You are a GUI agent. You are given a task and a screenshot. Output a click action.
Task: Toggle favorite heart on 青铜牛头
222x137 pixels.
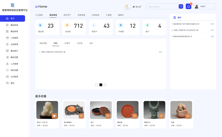tap(161, 116)
